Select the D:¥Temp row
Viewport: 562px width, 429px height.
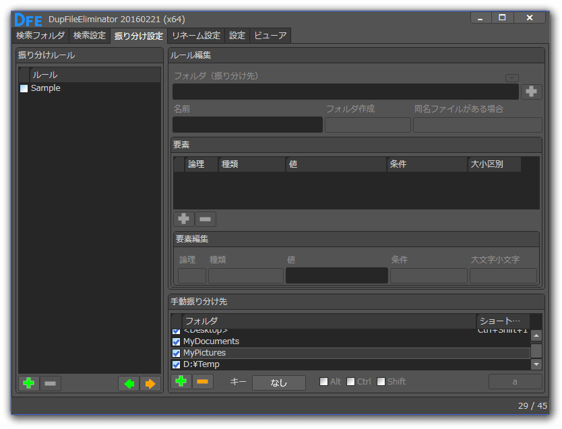tap(350, 364)
